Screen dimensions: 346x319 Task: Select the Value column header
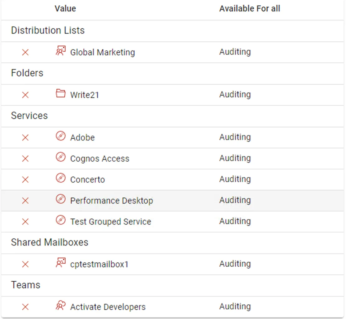[x=65, y=9]
